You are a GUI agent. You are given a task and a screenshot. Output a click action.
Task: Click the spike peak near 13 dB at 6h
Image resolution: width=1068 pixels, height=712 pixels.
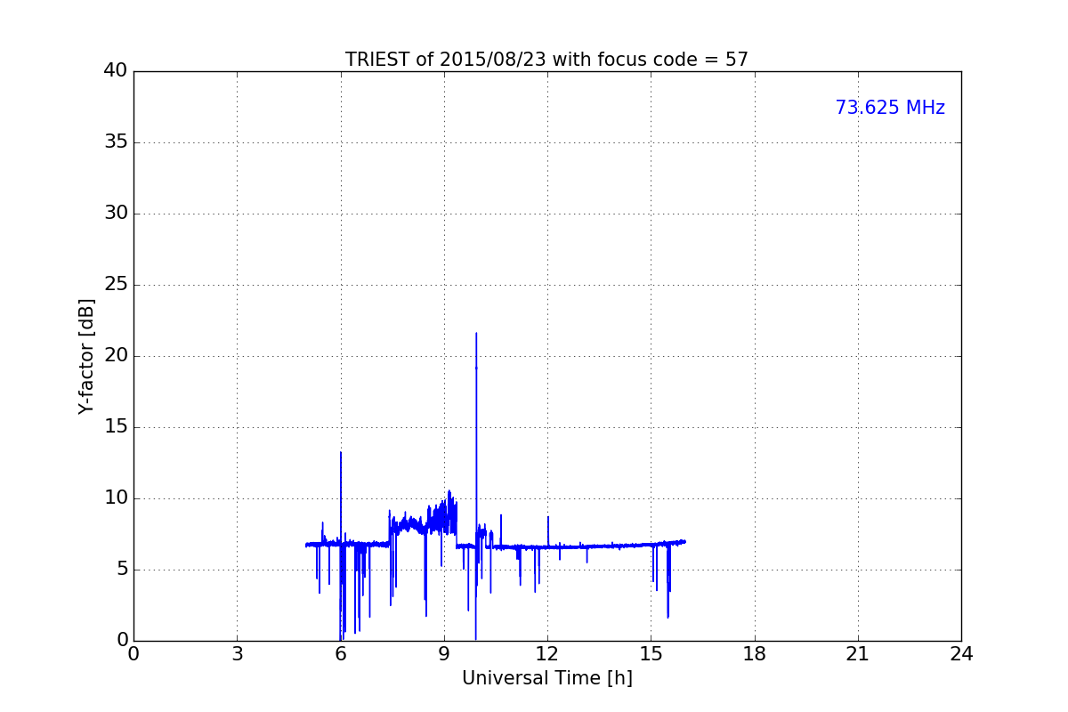(341, 453)
